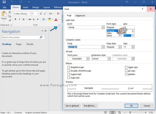Select Italic in Font style list
Screen dimensions: 156x114
click(110, 33)
